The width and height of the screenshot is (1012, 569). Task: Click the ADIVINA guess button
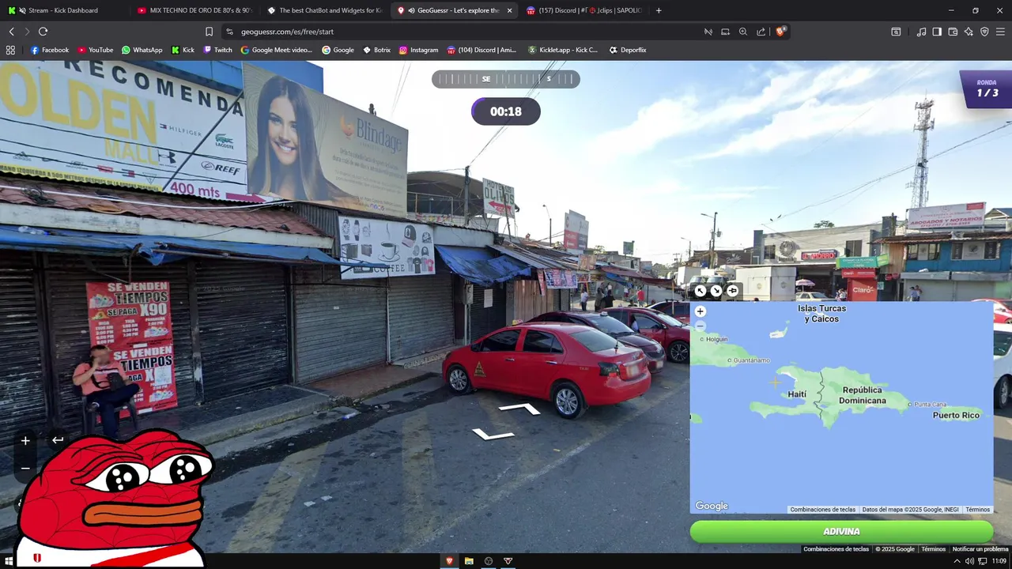tap(841, 532)
